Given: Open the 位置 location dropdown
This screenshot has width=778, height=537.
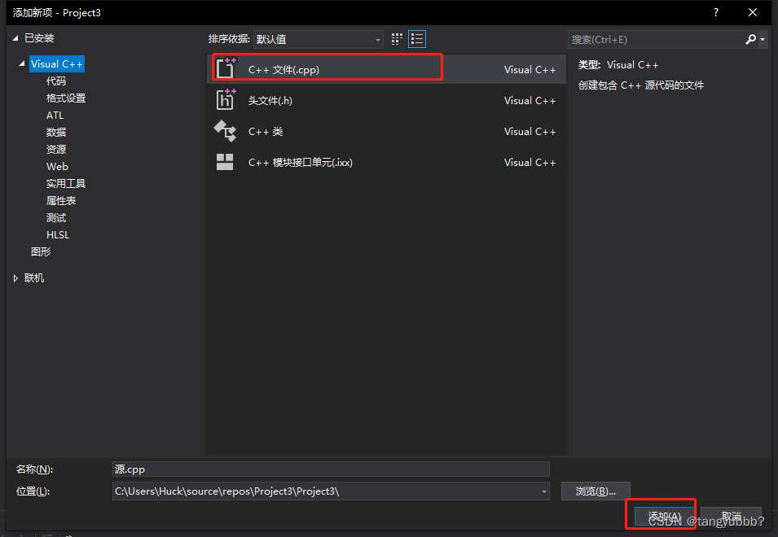Looking at the screenshot, I should point(543,491).
